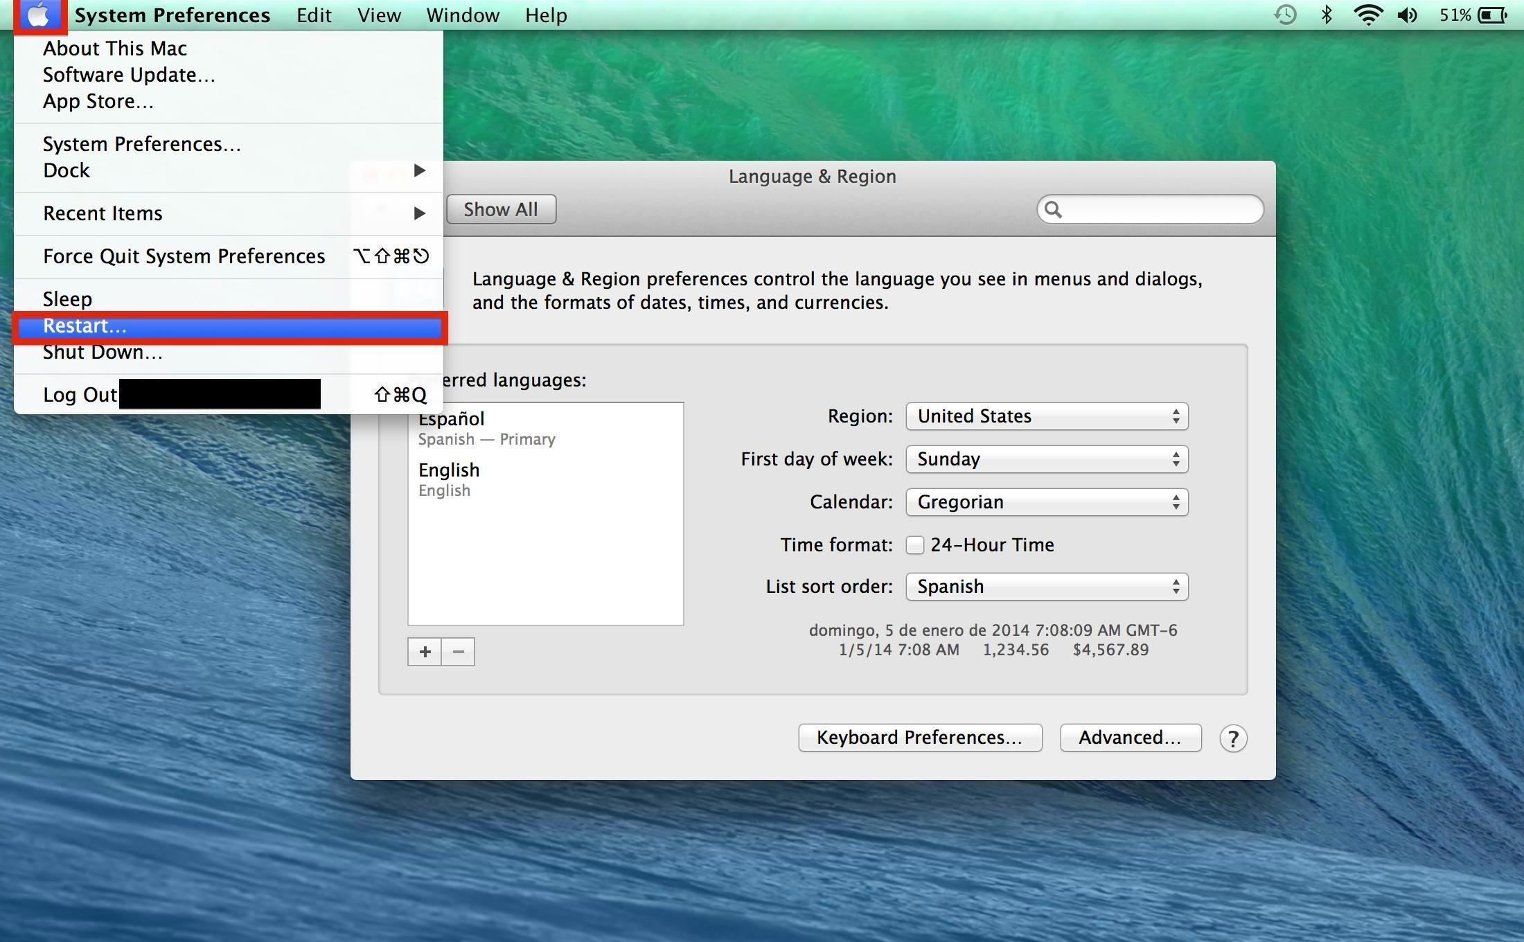
Task: Click the battery icon in menu bar
Action: 1498,14
